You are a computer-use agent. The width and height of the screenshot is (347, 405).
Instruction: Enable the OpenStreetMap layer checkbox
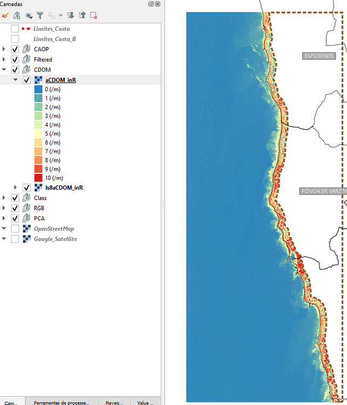tap(15, 228)
